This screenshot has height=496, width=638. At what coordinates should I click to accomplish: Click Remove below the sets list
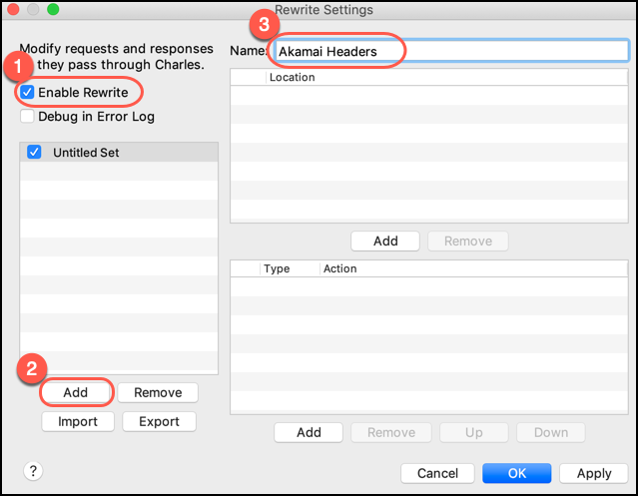[157, 392]
